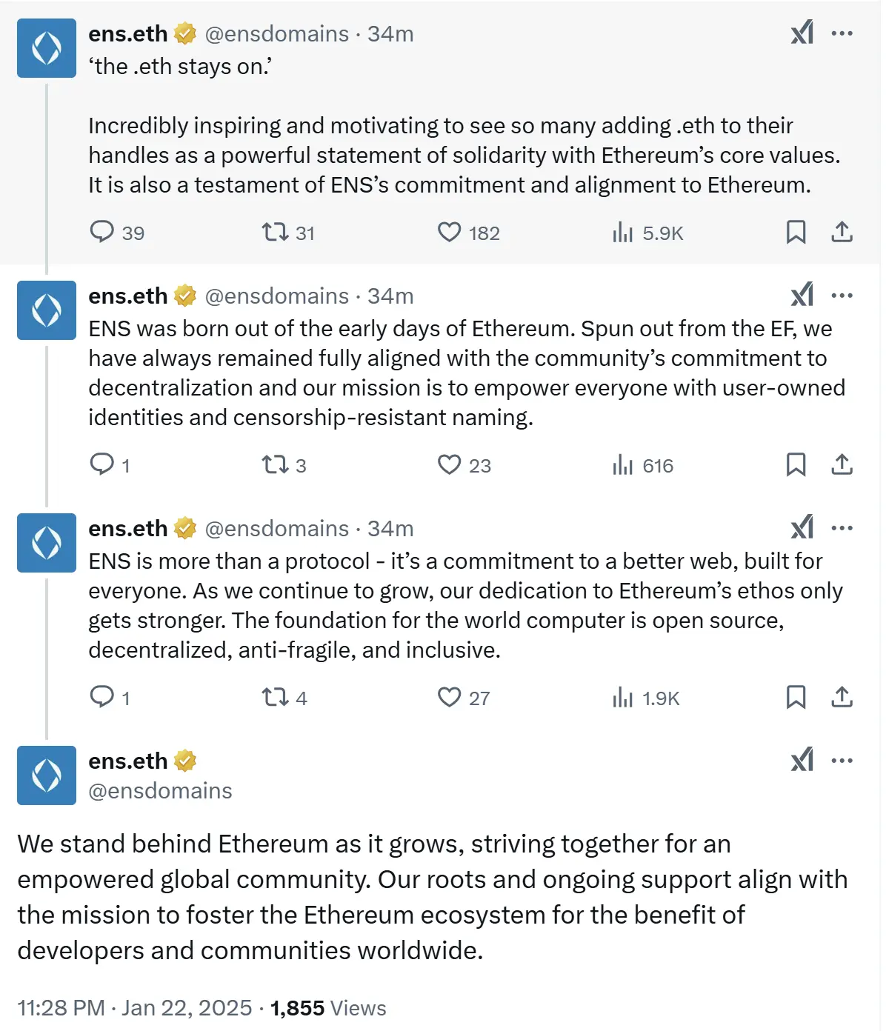Open the more options menu on the final tweet
Viewport: 886px width, 1031px height.
(x=842, y=760)
